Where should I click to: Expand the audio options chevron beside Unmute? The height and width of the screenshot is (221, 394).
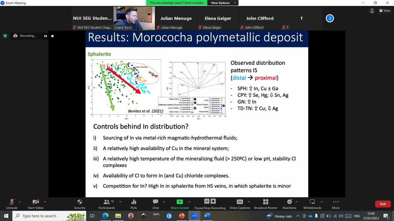pos(20,201)
